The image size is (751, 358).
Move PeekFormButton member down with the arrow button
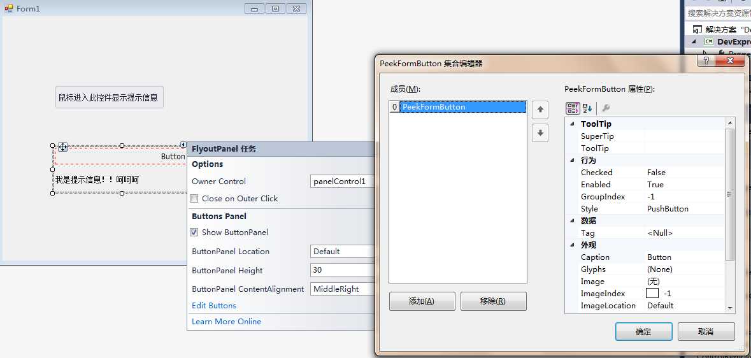click(x=540, y=133)
